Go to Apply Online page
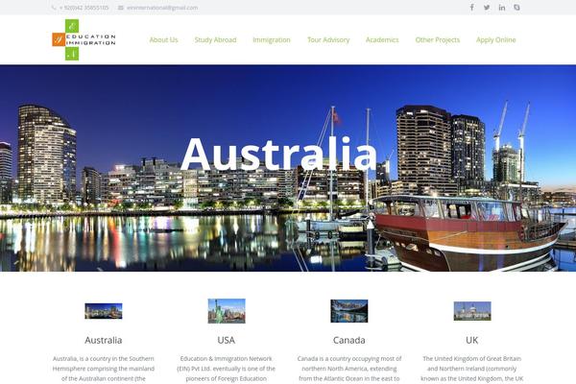This screenshot has width=576, height=384. tap(496, 39)
